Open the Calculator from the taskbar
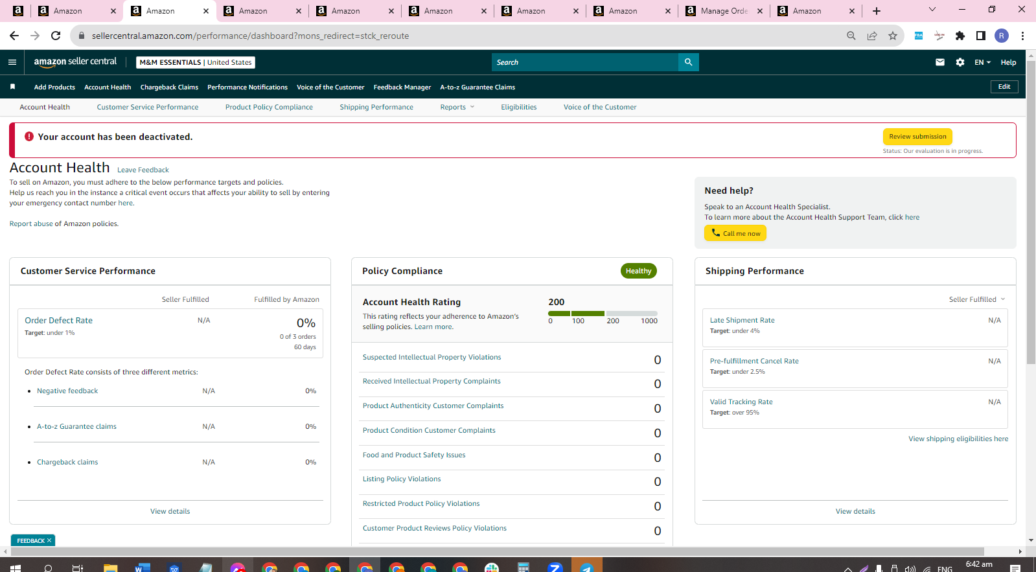 click(524, 568)
